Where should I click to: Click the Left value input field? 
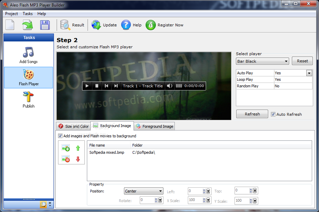point(195,191)
